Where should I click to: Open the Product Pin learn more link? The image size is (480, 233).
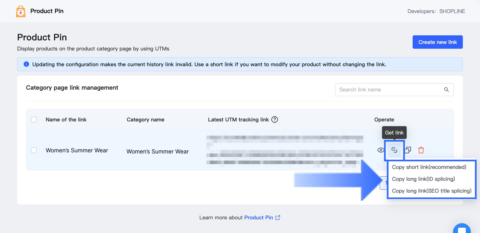point(258,217)
